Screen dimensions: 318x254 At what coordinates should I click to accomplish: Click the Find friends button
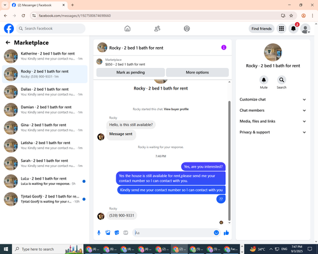tap(261, 29)
